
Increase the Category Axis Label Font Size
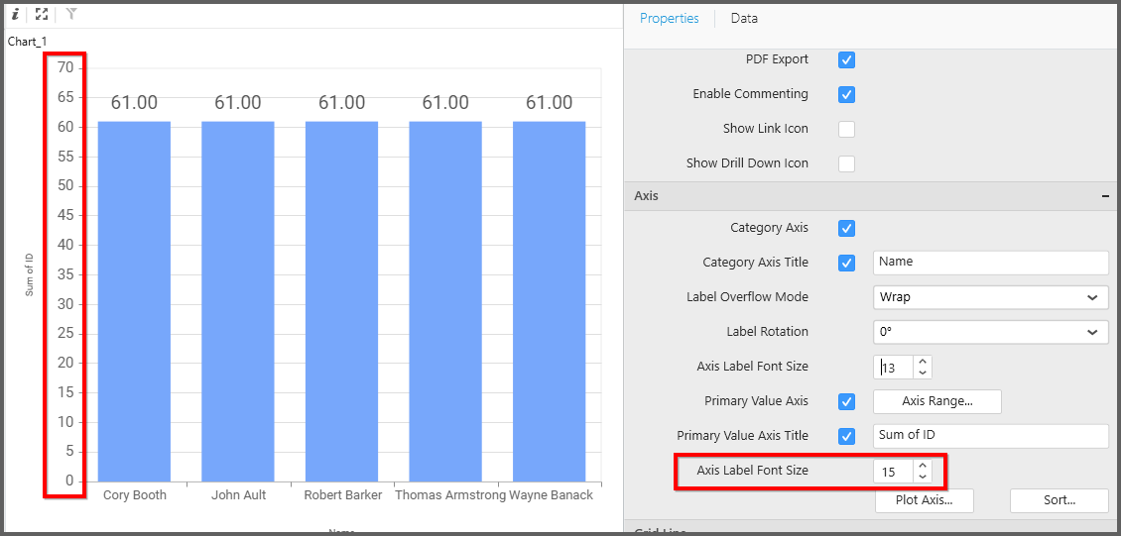[923, 362]
